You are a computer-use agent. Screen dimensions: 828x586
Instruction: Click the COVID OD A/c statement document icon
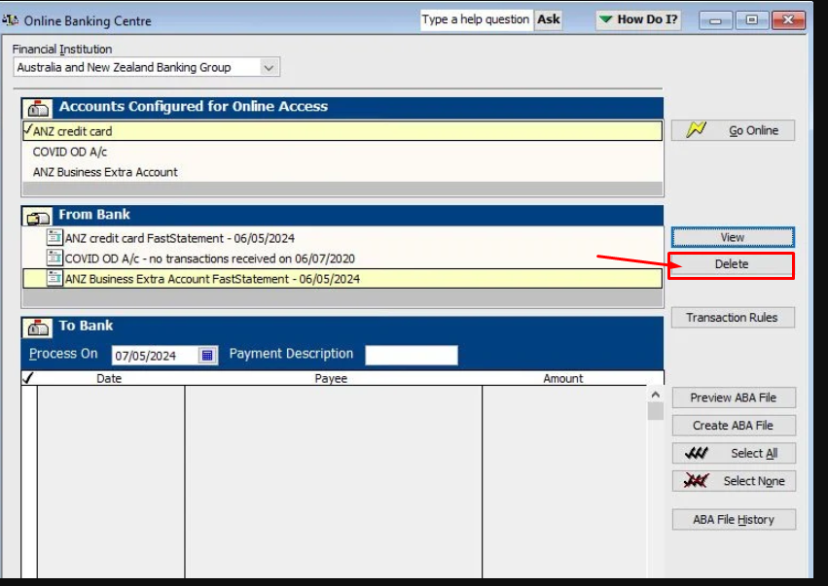[54, 258]
